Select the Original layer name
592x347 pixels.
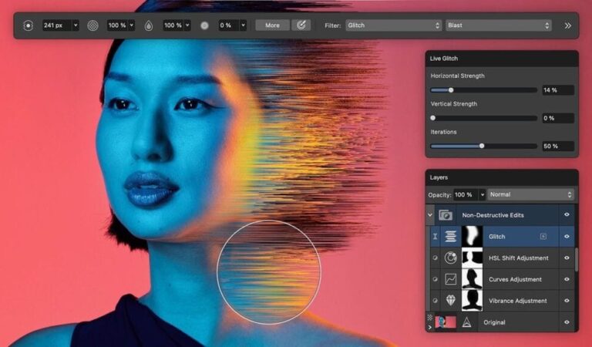point(494,322)
